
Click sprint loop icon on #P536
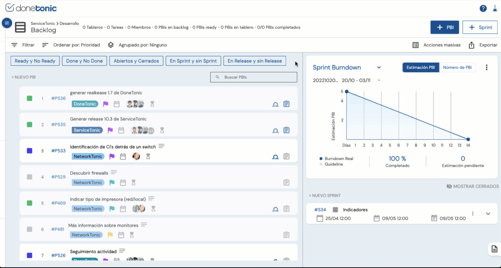point(275,104)
